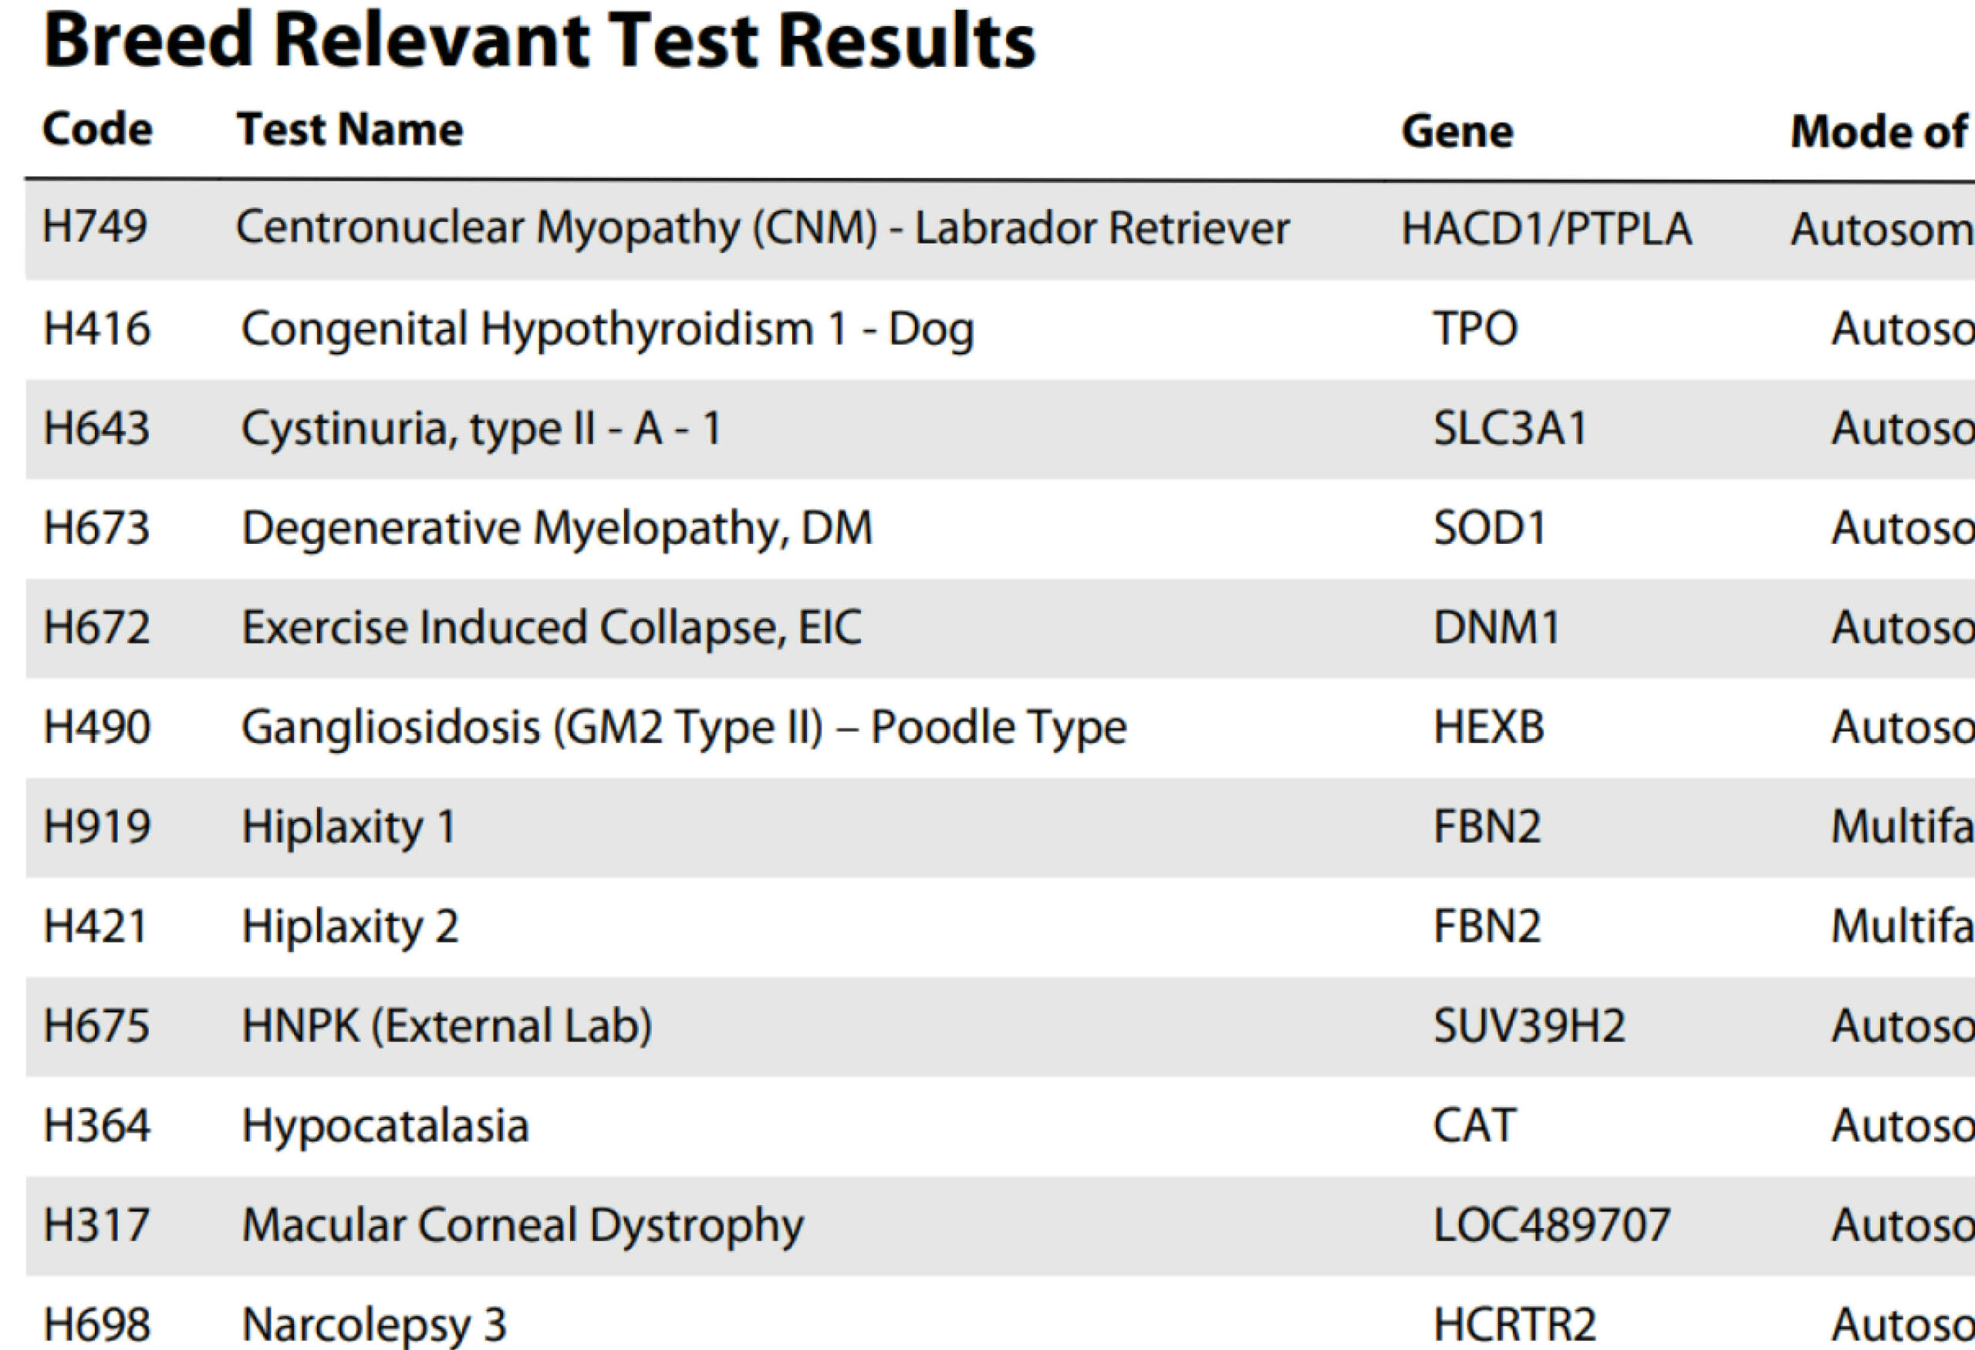This screenshot has width=1975, height=1350.
Task: Select code H672 in the table
Action: (97, 628)
